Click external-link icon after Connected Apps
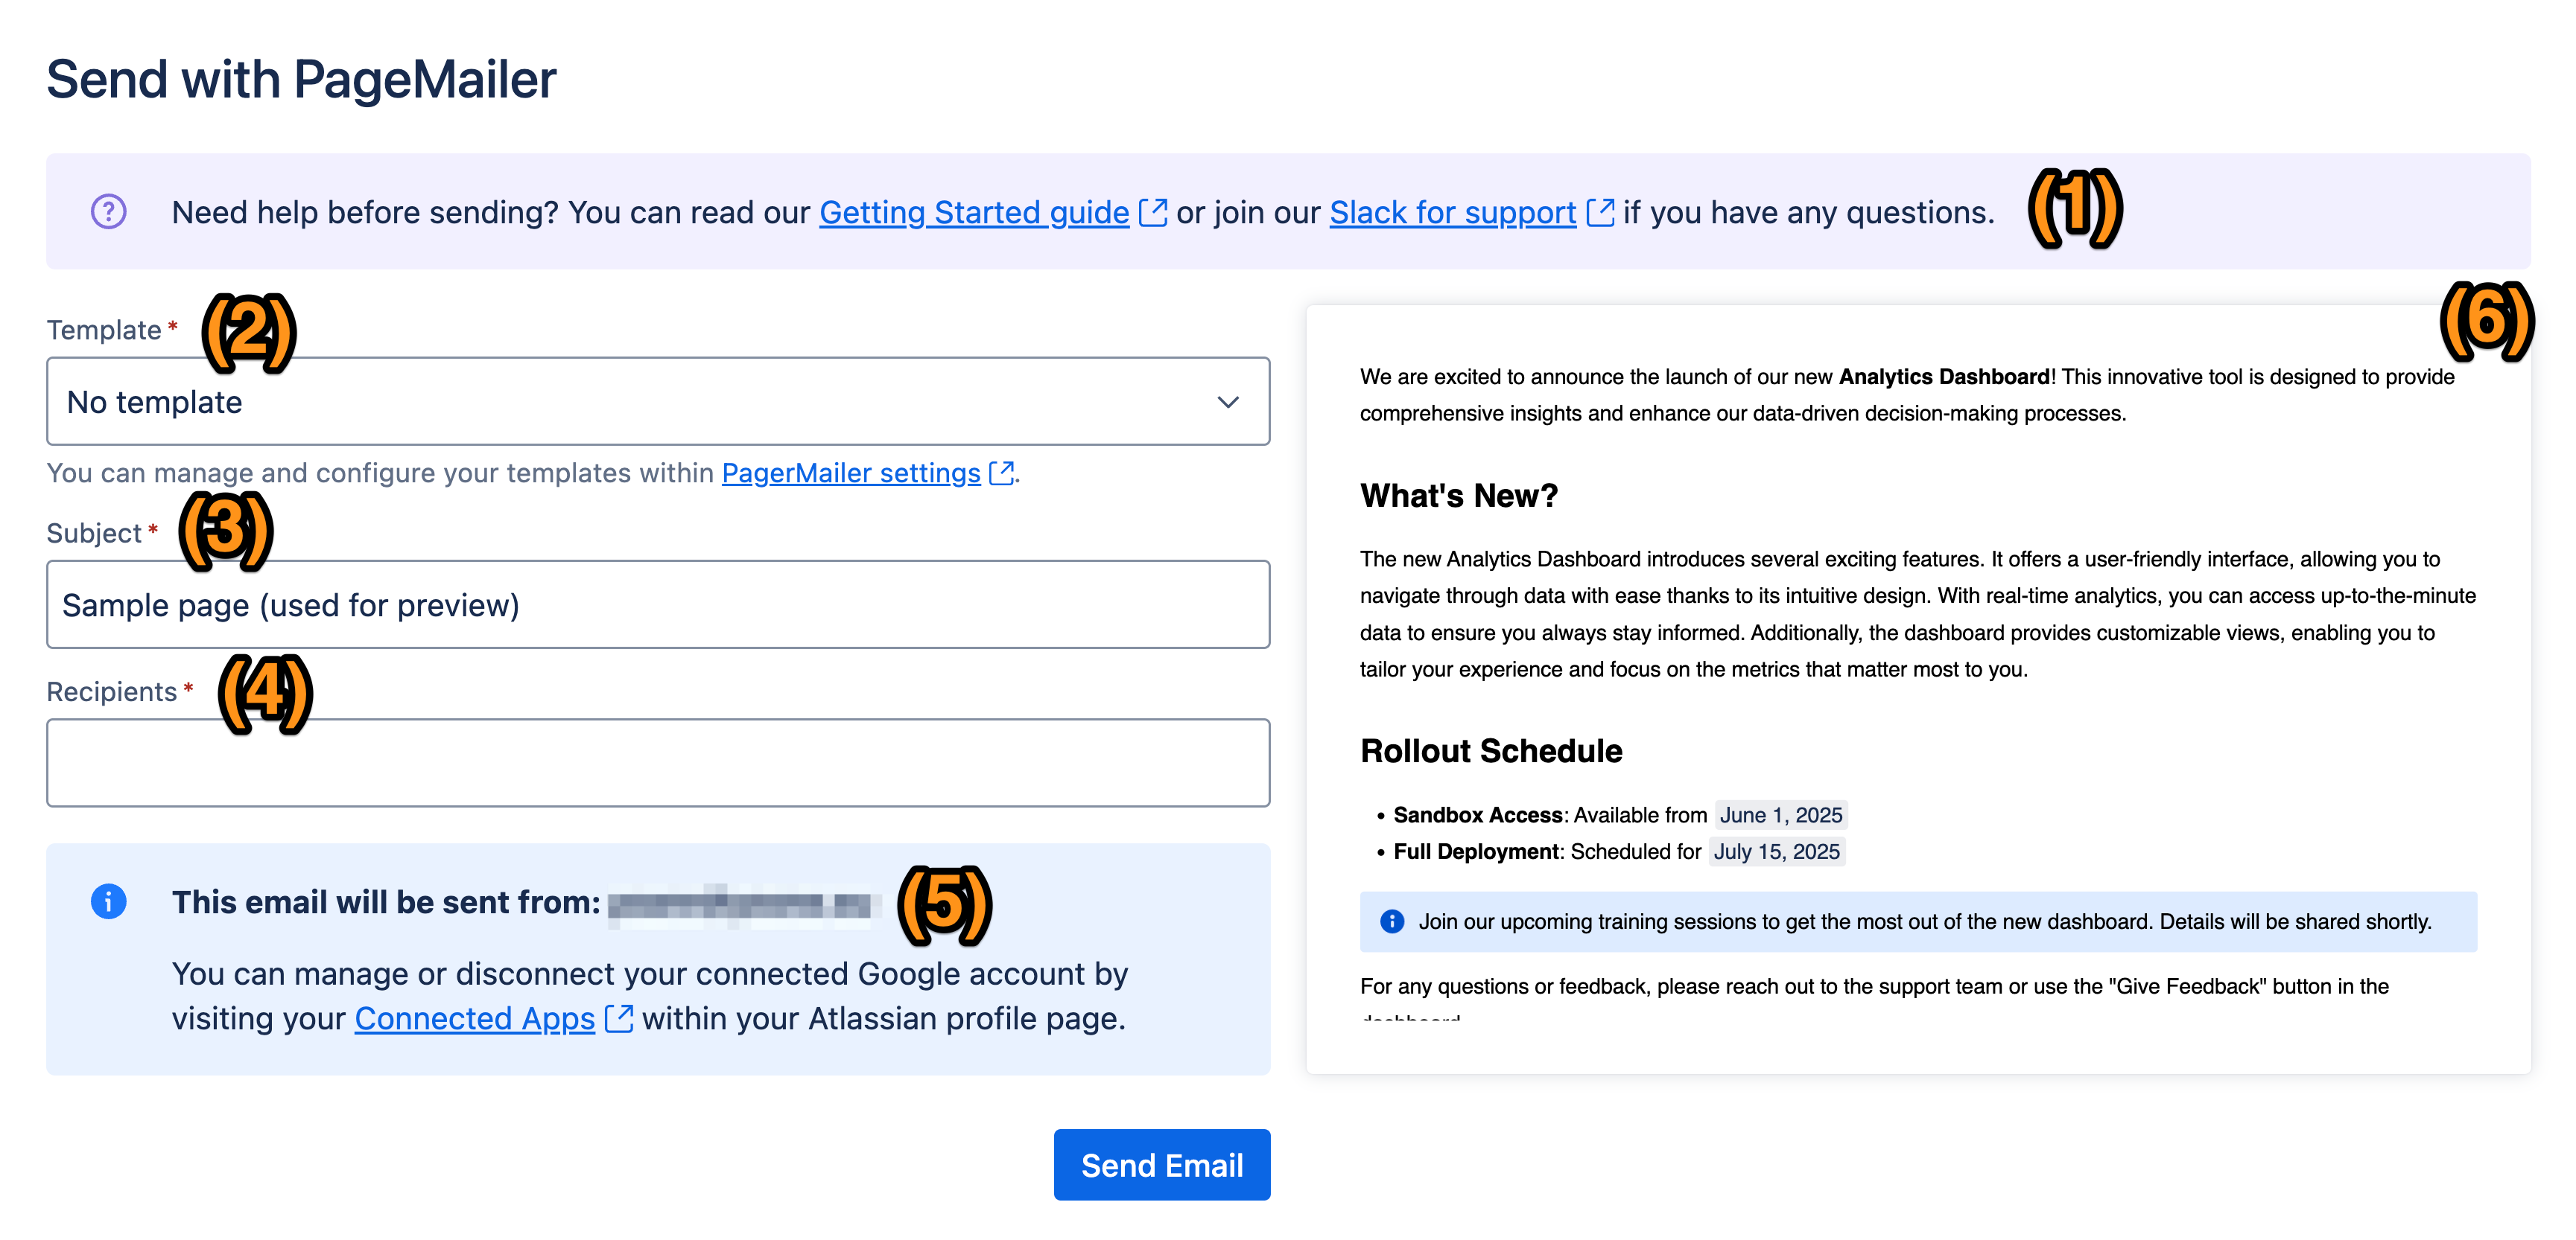 (x=619, y=1018)
